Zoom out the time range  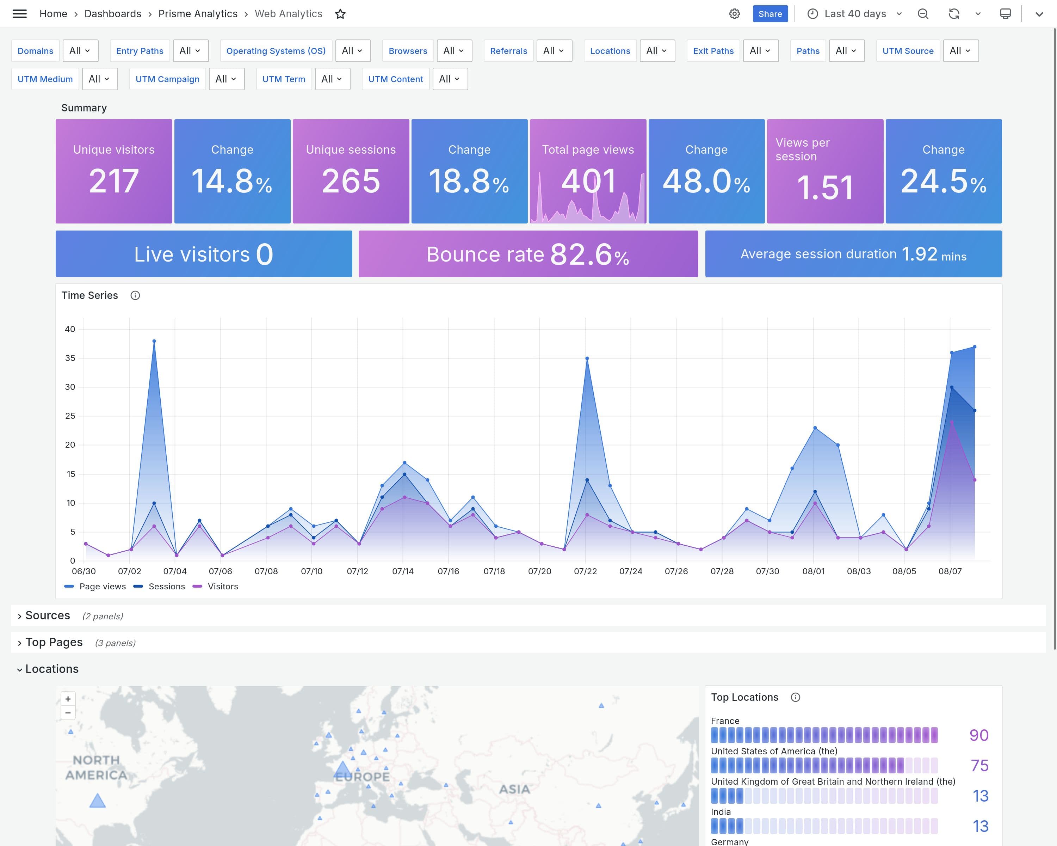click(x=923, y=14)
